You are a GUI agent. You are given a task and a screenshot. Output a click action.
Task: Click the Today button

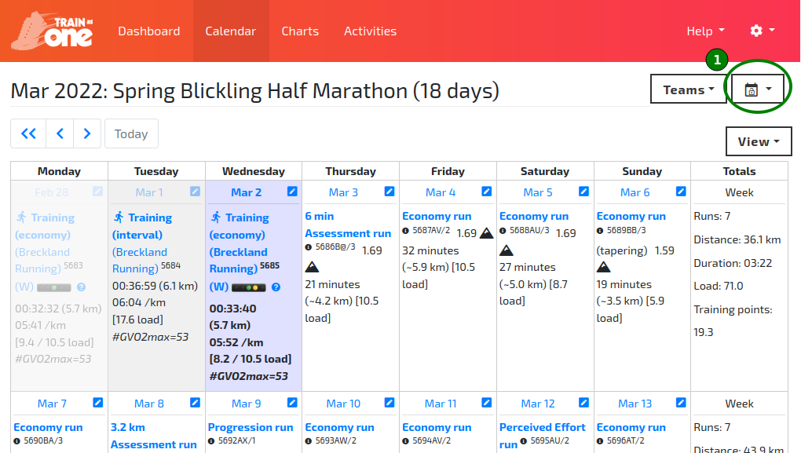tap(131, 133)
